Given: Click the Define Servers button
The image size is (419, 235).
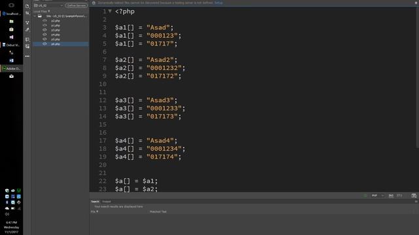Looking at the screenshot, I should coord(77,5).
